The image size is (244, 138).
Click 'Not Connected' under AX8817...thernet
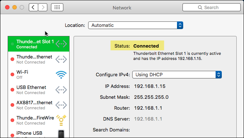pos(31,108)
